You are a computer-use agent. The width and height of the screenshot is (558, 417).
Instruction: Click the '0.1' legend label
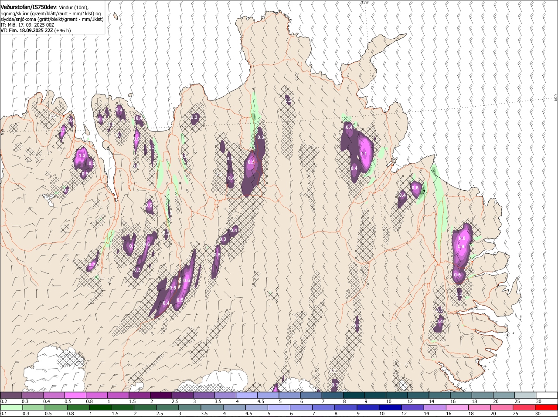pyautogui.click(x=3, y=414)
